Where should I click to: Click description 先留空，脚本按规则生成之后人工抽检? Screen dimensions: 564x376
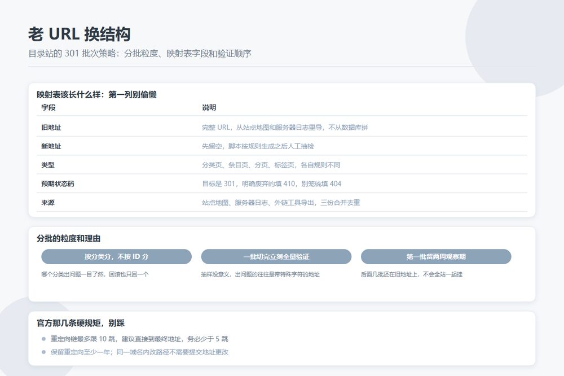(258, 146)
